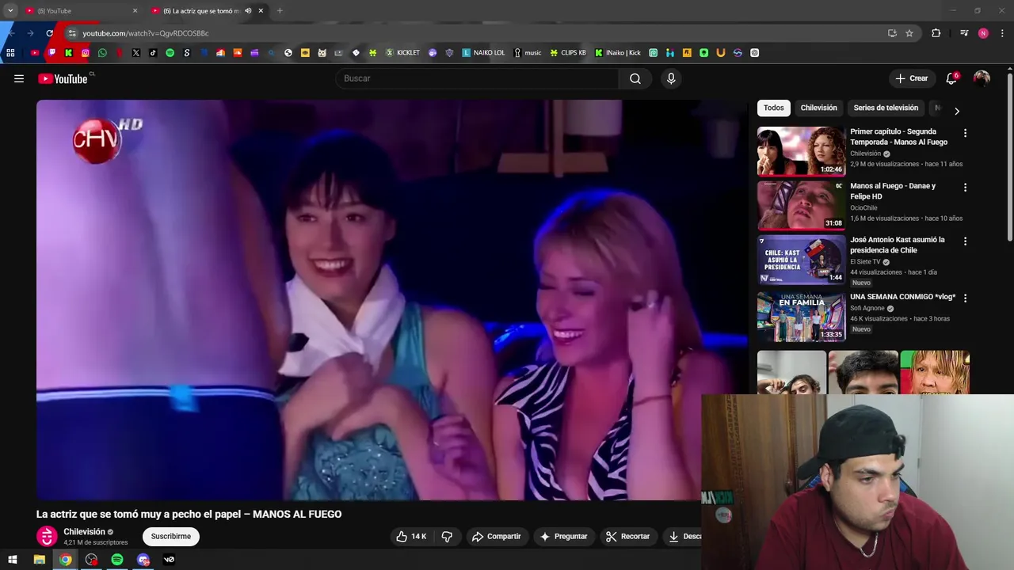1014x570 pixels.
Task: Click the search magnifier button
Action: tap(635, 78)
